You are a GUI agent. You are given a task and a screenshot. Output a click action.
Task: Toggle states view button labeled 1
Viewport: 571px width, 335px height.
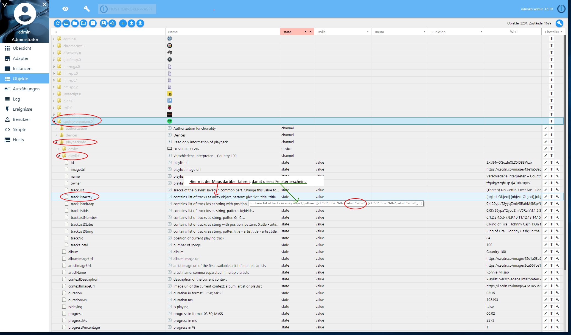(93, 23)
